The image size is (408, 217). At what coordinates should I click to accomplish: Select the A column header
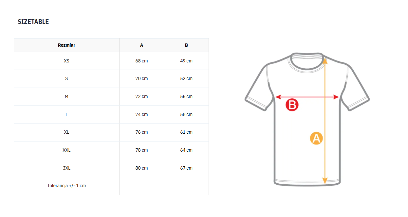[141, 45]
